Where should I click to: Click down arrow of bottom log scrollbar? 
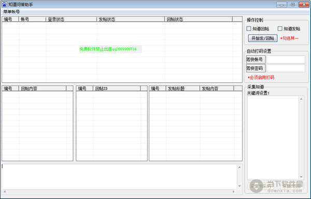[239, 186]
